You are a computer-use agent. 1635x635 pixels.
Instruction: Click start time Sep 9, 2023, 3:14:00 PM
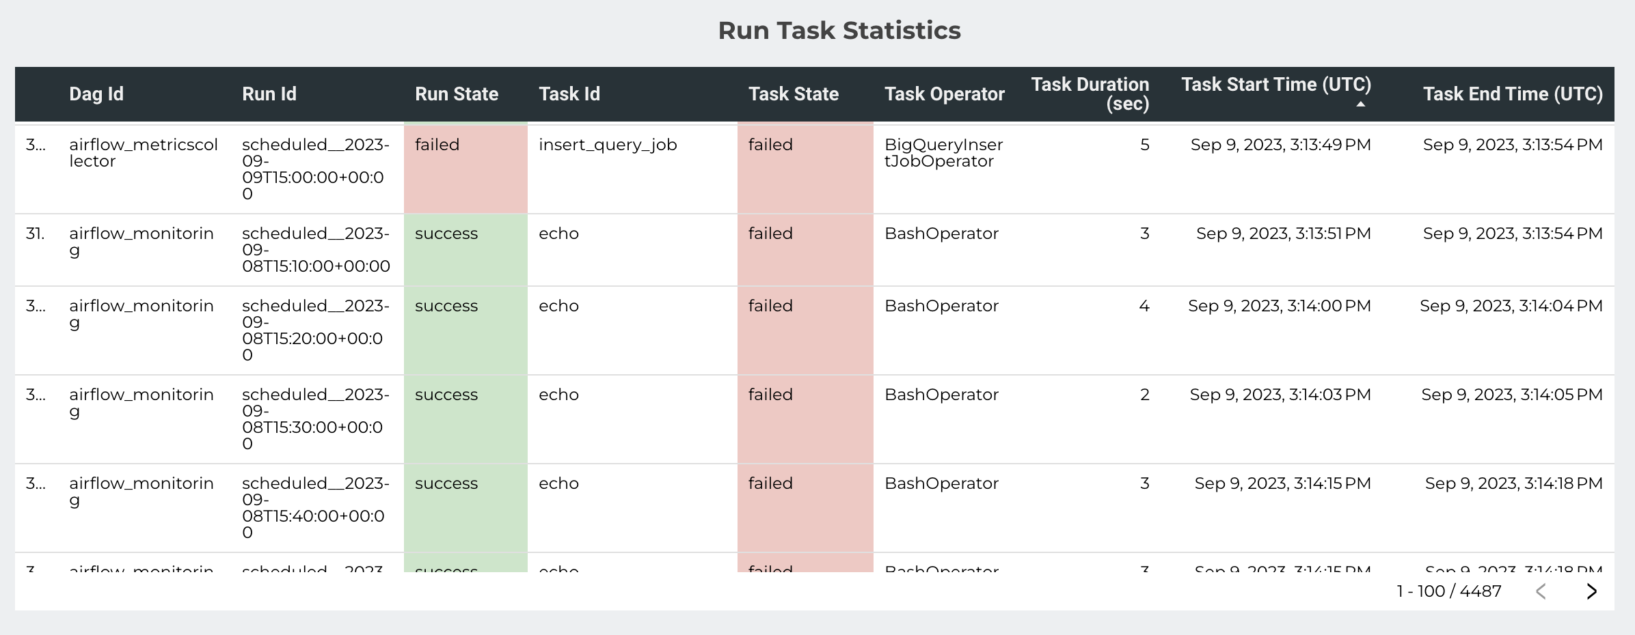click(x=1279, y=306)
